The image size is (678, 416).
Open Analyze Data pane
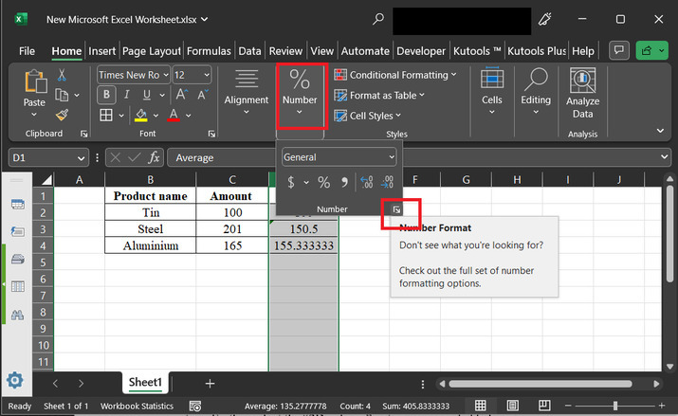coord(582,94)
